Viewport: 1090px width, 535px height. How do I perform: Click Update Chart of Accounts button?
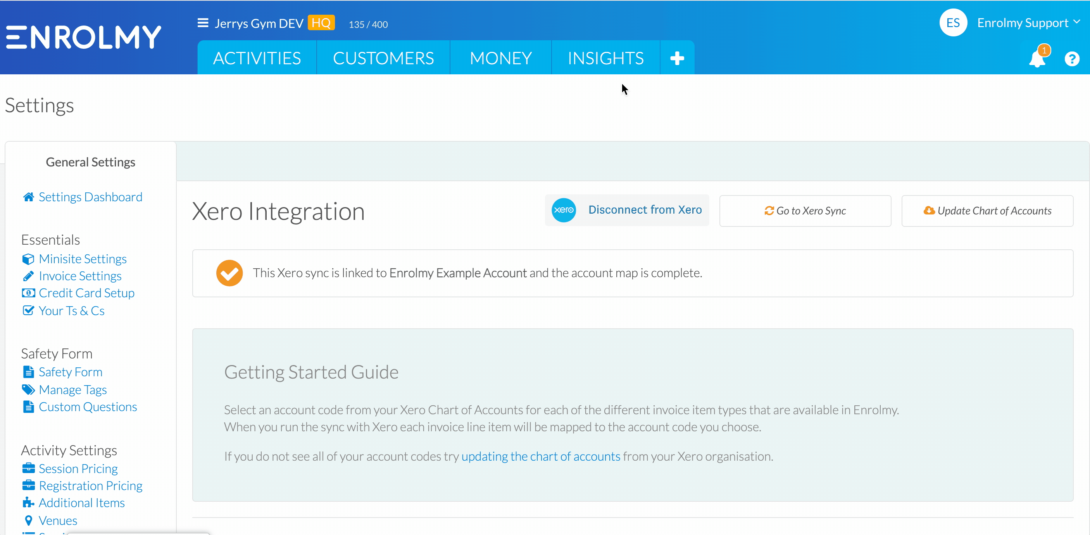click(987, 211)
